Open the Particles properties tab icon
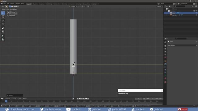The height and width of the screenshot is (111, 198). tap(165, 67)
